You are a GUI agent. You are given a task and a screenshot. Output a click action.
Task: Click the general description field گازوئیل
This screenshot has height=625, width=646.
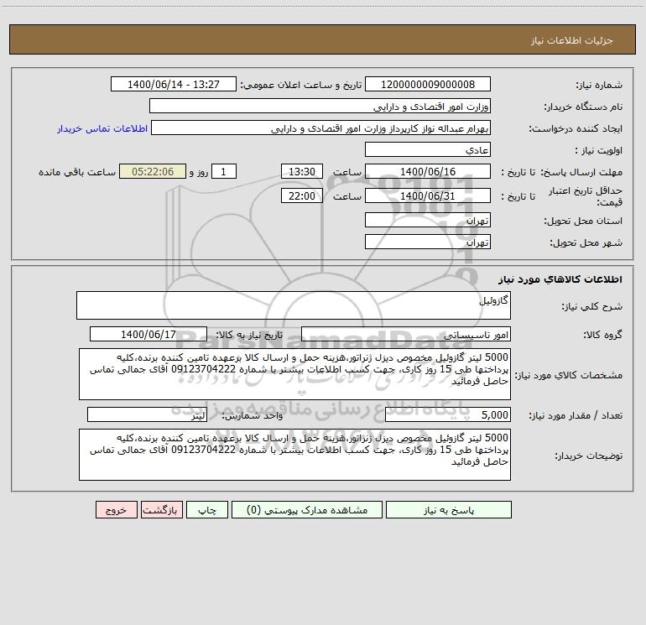point(294,305)
